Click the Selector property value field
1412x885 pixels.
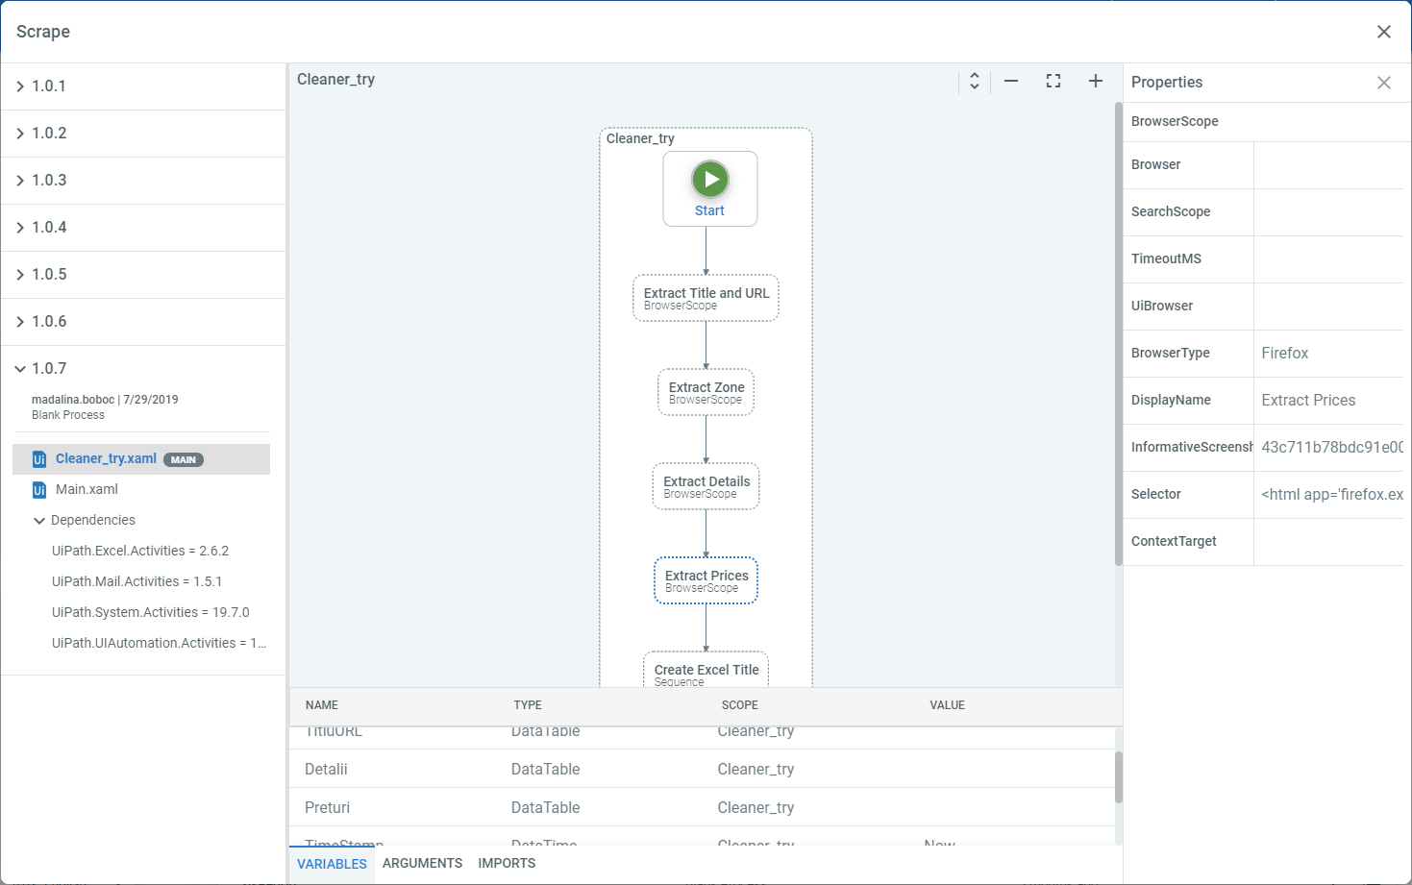coord(1331,495)
